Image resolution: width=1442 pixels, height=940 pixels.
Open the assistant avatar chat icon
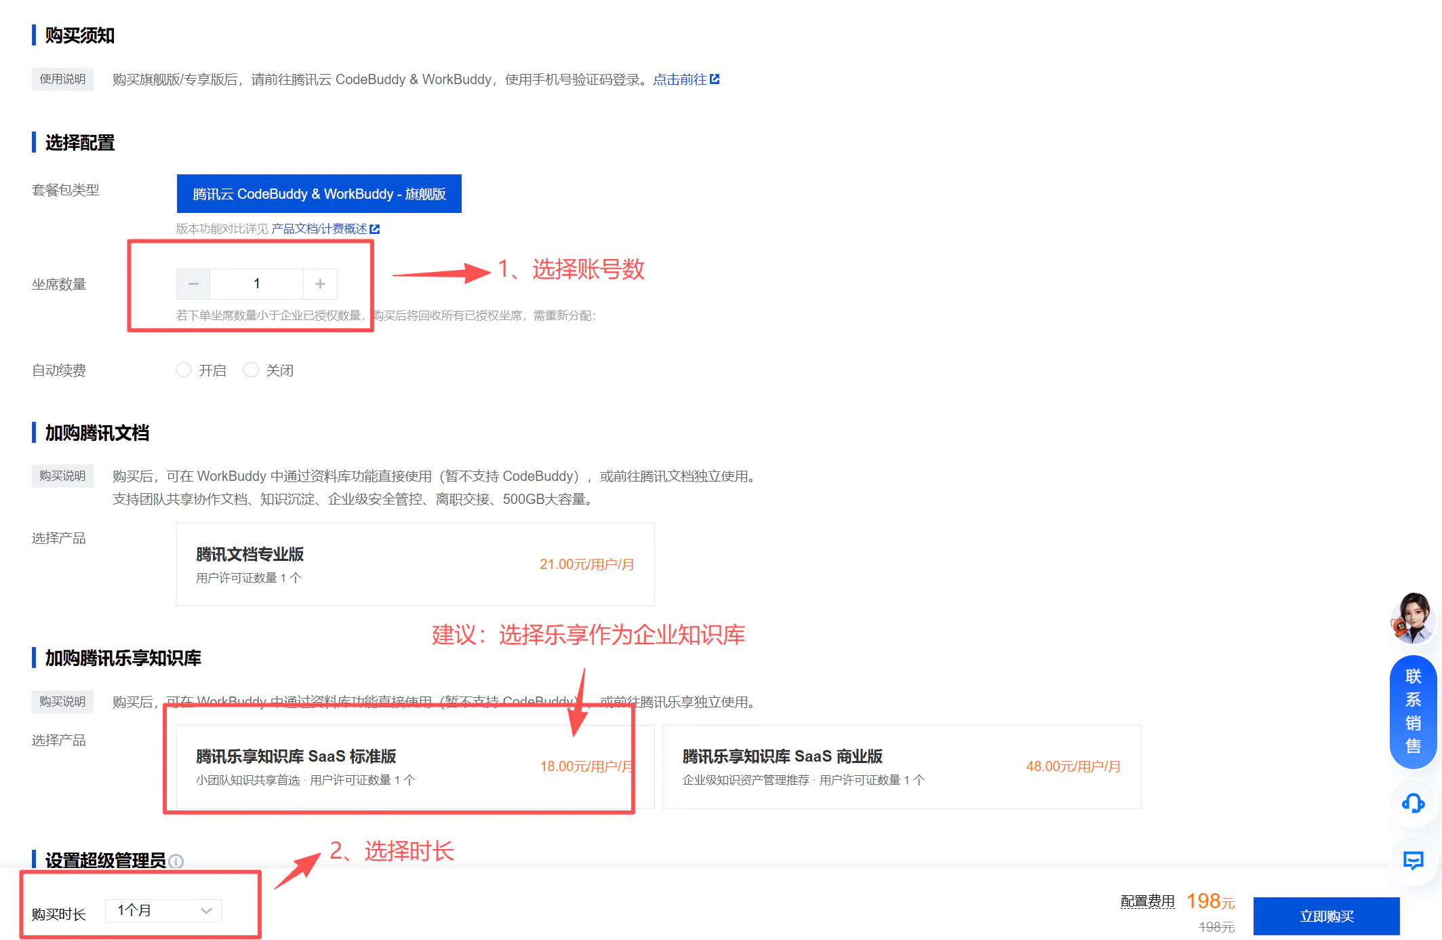[1413, 618]
